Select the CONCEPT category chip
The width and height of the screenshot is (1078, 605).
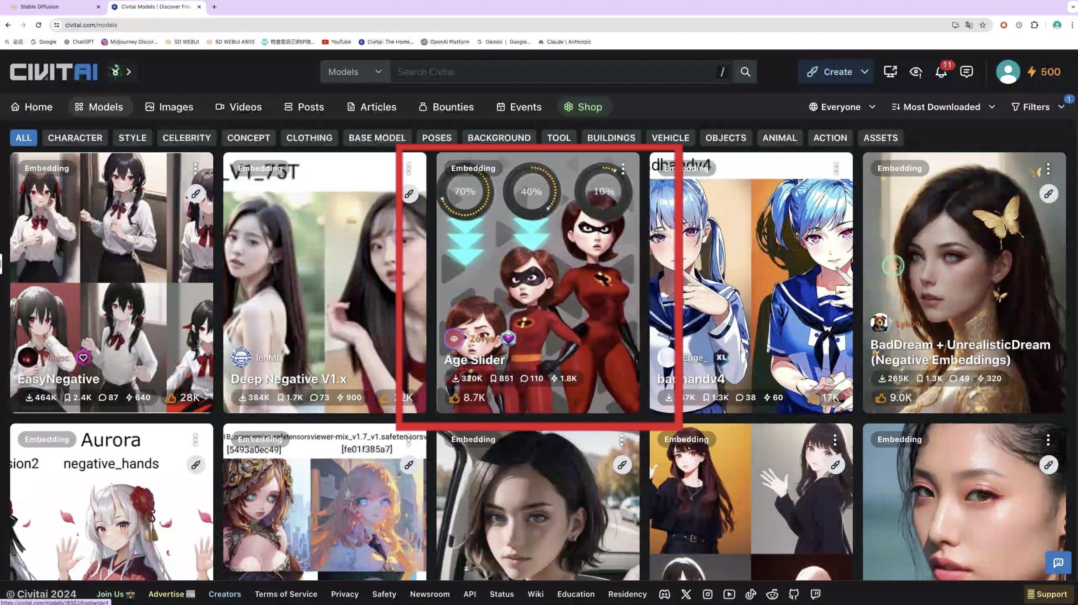249,138
